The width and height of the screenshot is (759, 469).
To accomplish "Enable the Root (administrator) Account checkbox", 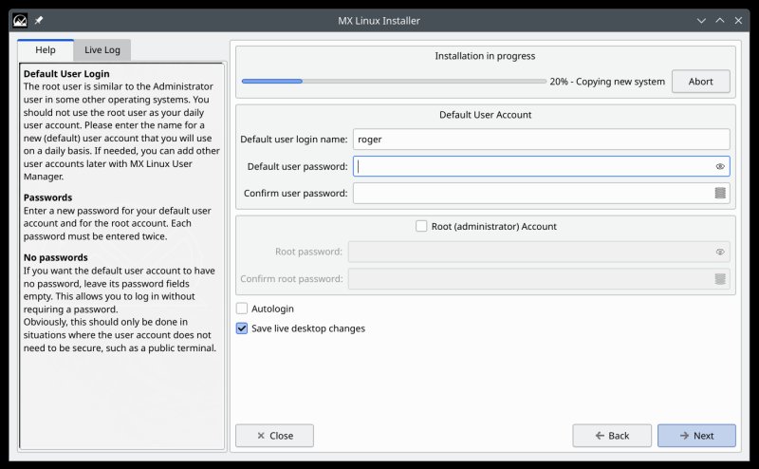I will (x=421, y=226).
